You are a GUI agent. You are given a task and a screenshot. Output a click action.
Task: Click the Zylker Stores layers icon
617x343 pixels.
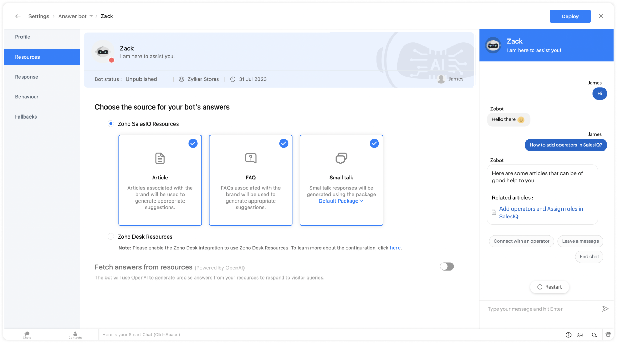pyautogui.click(x=181, y=79)
